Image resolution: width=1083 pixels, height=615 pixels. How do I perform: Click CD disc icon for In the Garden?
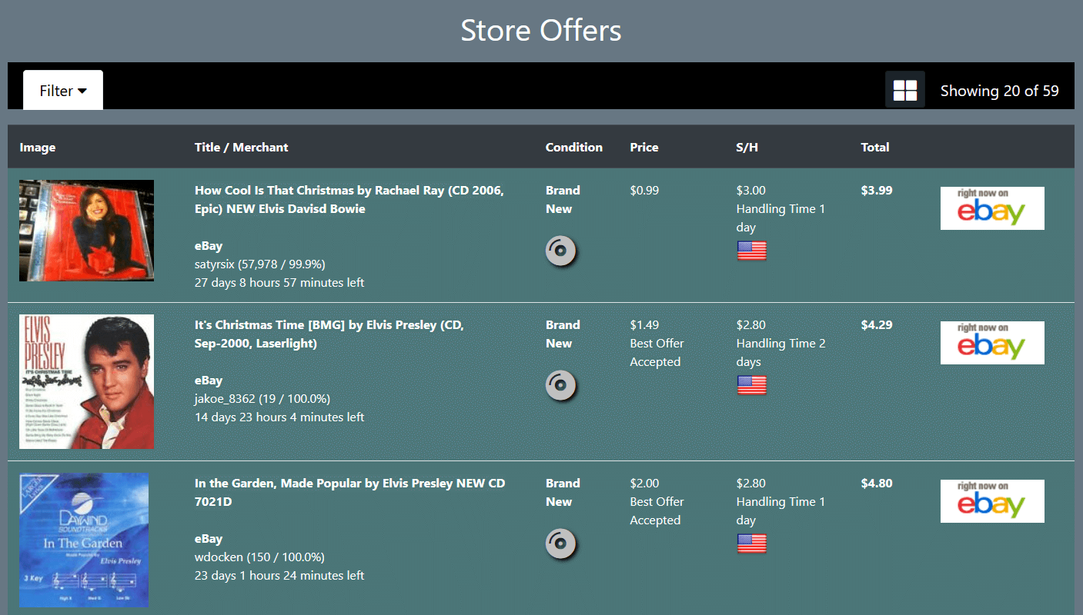(x=561, y=544)
